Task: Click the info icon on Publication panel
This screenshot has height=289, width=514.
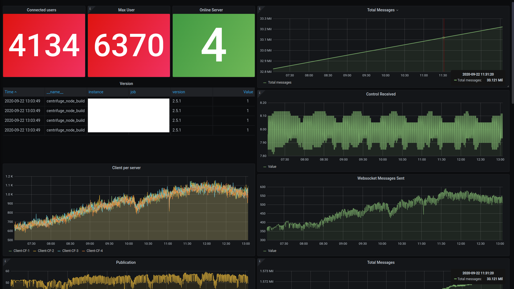Action: (5, 261)
